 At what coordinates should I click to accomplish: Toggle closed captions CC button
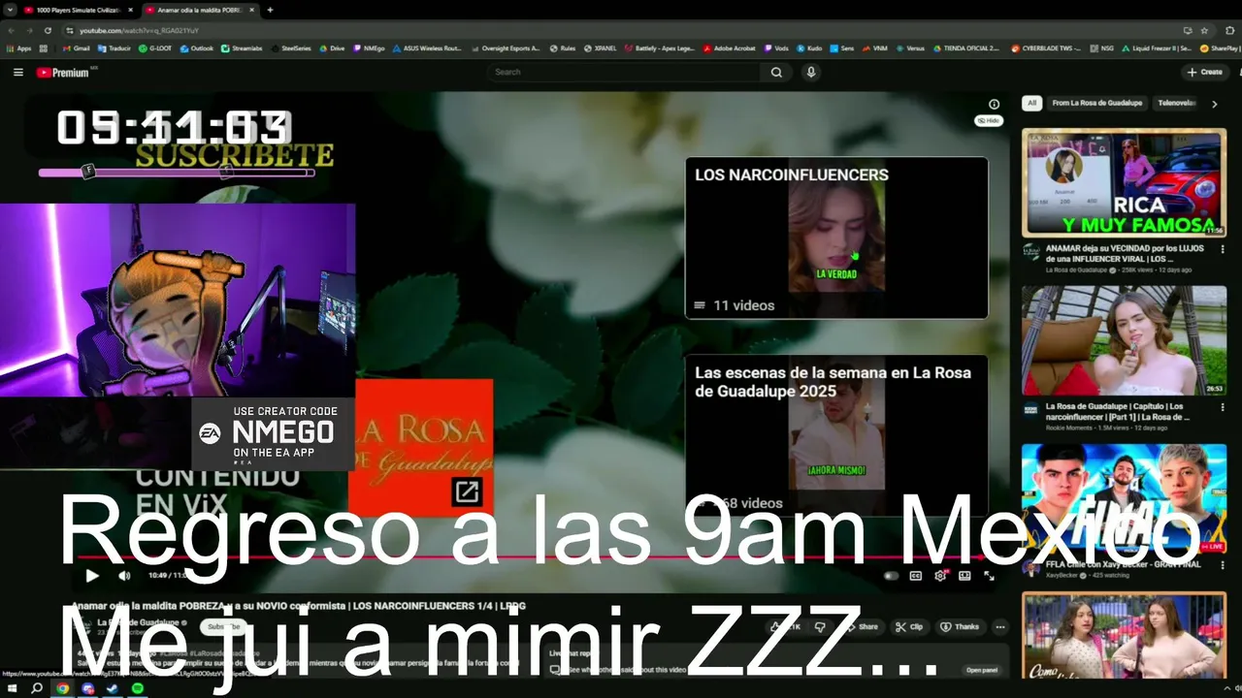915,576
